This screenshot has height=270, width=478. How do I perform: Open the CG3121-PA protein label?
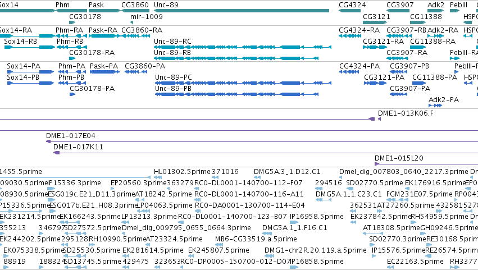tap(384, 77)
